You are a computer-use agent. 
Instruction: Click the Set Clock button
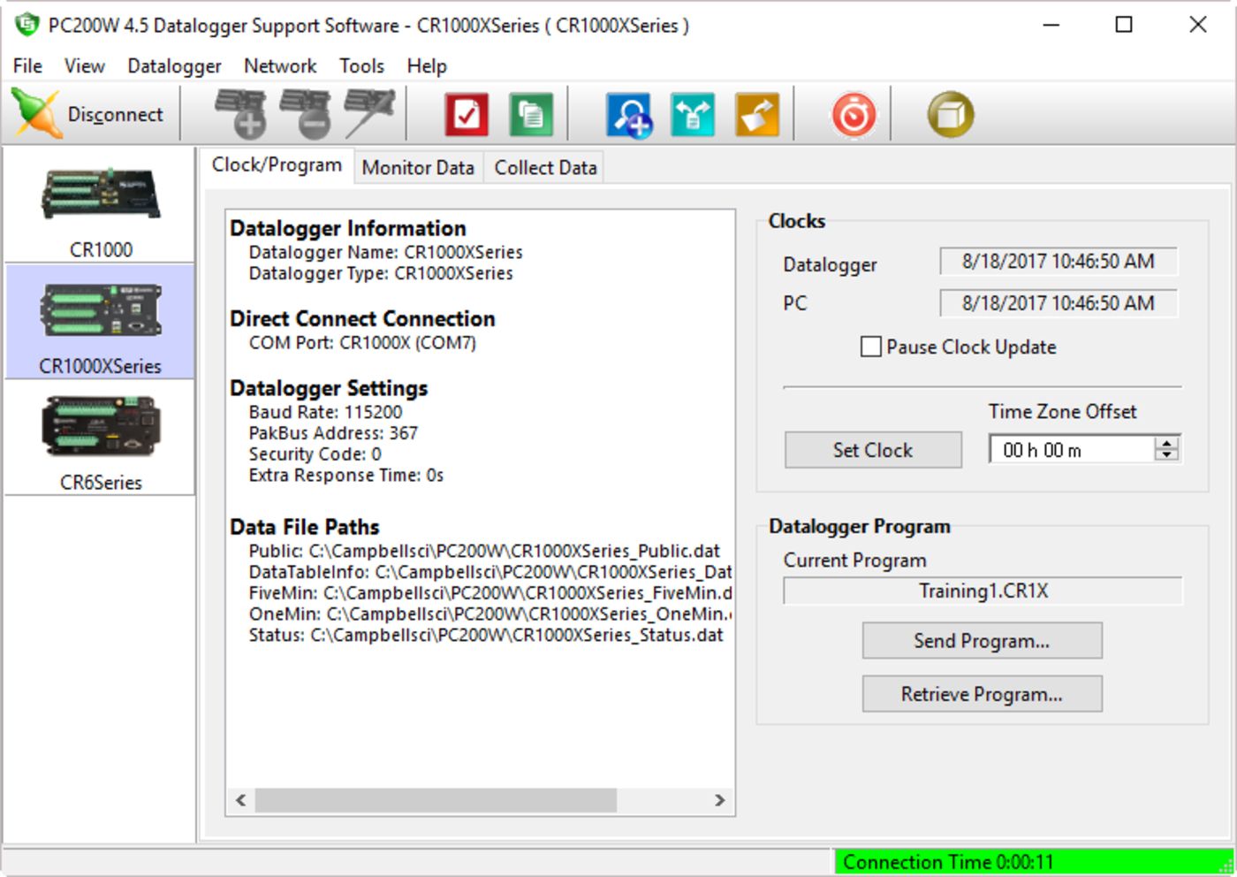(x=873, y=450)
